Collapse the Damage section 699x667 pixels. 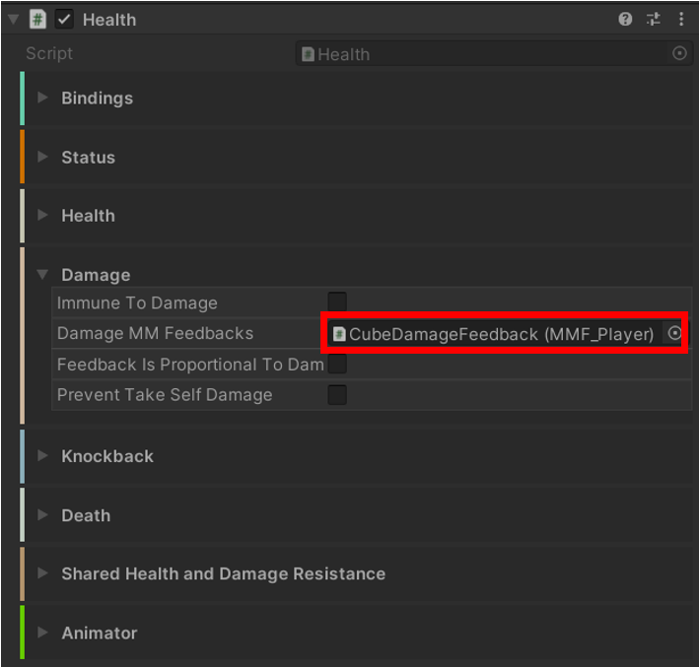click(x=42, y=275)
